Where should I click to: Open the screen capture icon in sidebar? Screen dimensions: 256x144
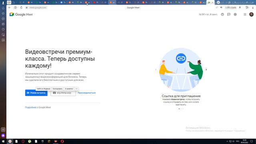3,35
